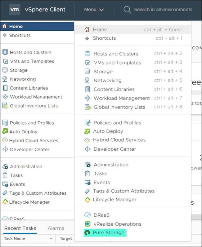
Task: Open Pure Storage plugin from menu
Action: pyautogui.click(x=105, y=232)
